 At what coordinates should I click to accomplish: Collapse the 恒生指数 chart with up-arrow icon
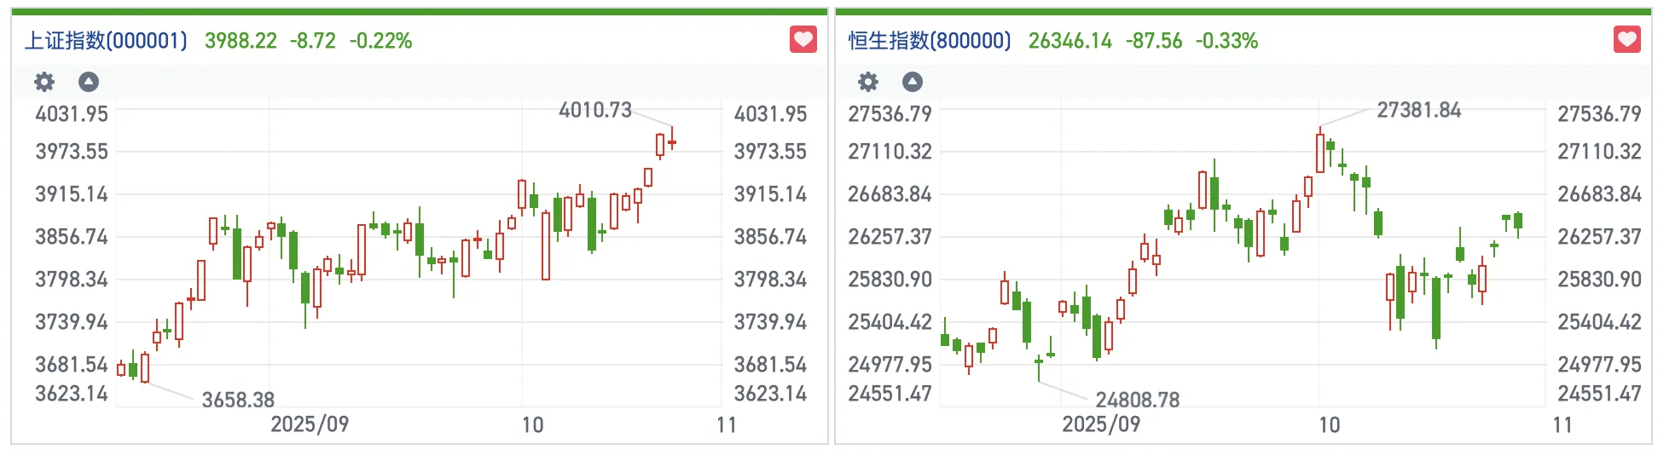point(913,82)
